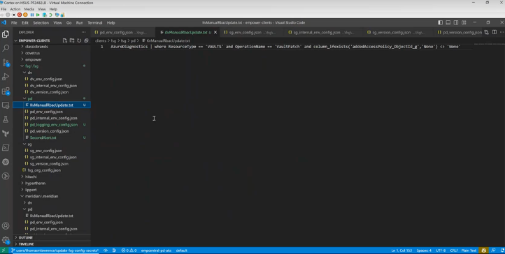Refresh the Explorer tree
The width and height of the screenshot is (505, 254).
tap(79, 40)
